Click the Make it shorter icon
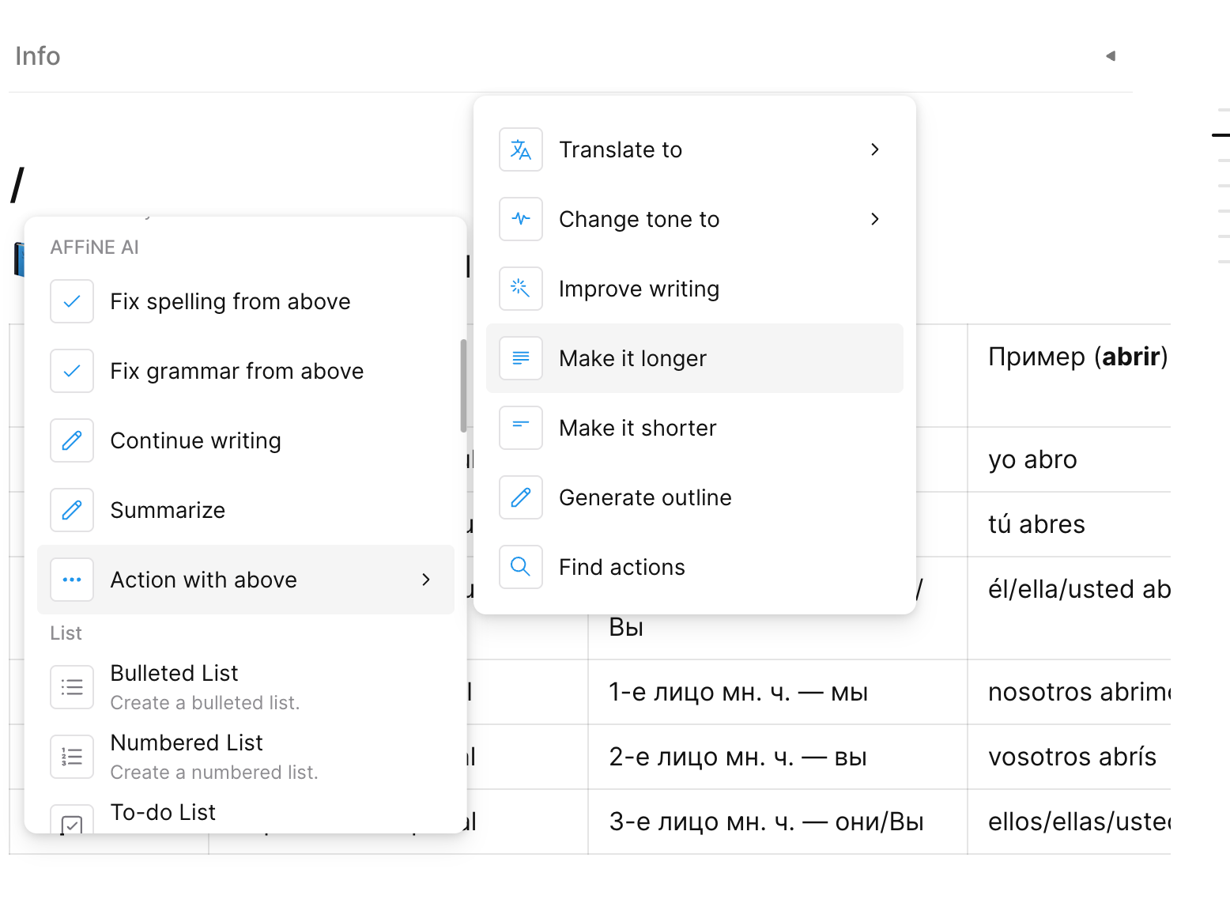 click(x=521, y=428)
